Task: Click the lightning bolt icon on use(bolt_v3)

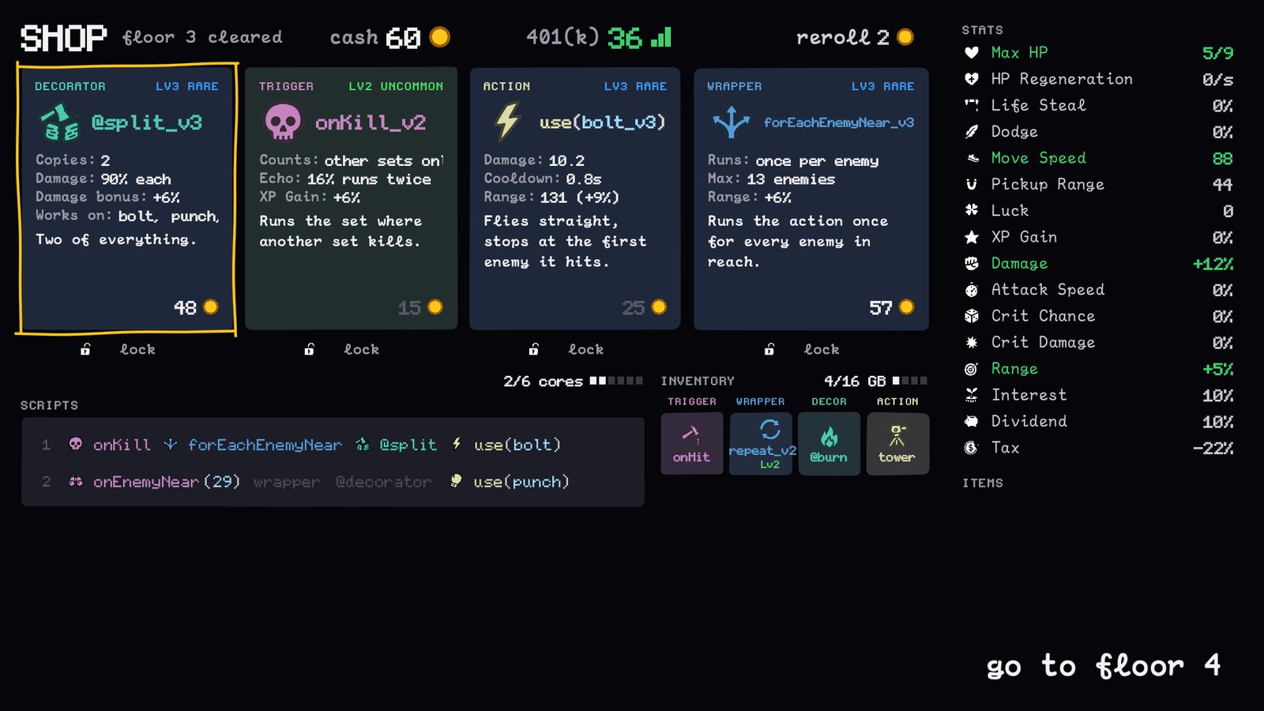Action: click(x=507, y=122)
